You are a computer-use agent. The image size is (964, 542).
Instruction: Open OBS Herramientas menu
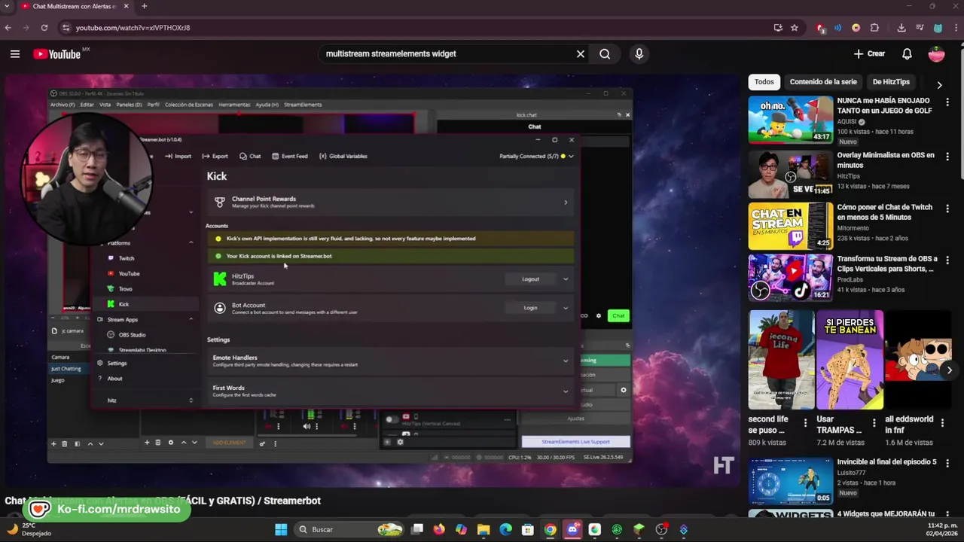point(234,105)
